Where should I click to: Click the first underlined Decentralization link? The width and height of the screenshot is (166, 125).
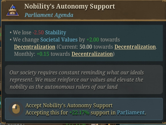tap(35, 47)
